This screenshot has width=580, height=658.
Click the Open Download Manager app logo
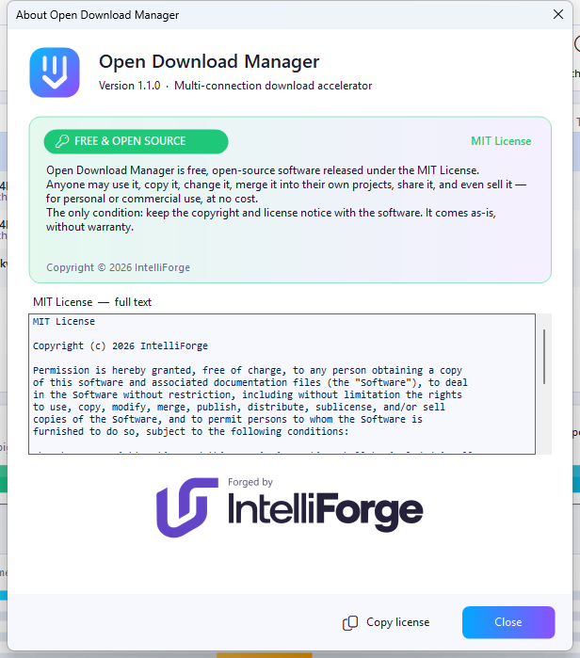pyautogui.click(x=55, y=72)
